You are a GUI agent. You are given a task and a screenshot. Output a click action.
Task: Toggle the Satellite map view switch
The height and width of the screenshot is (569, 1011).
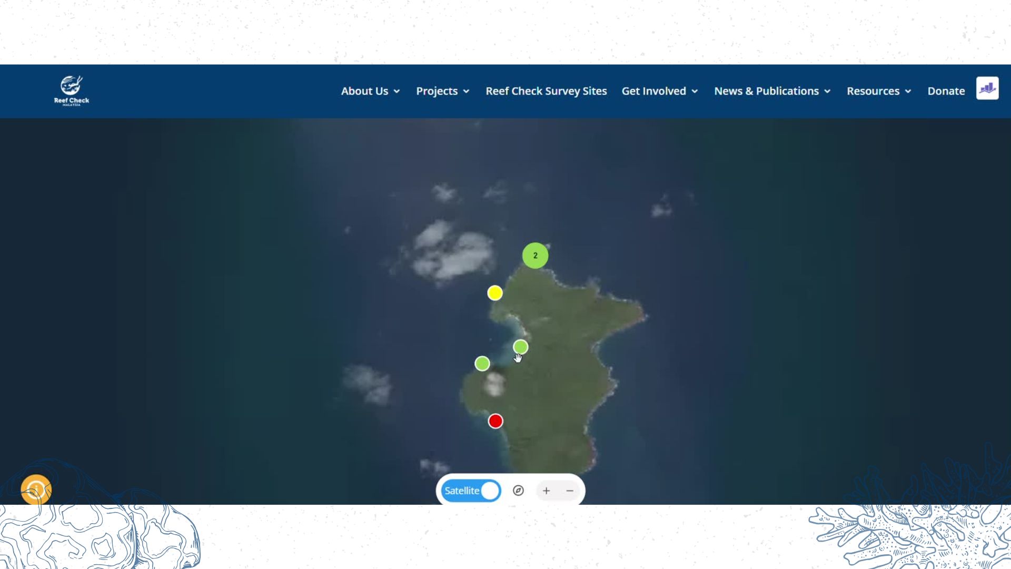tap(471, 490)
